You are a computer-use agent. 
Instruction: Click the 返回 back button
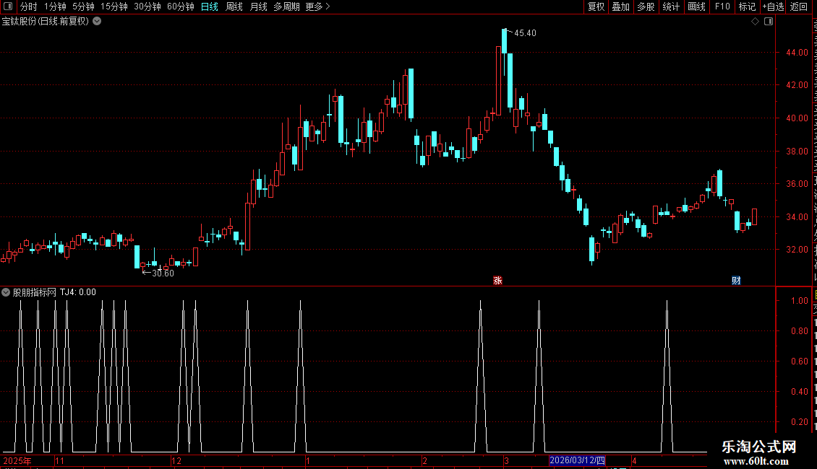pos(798,6)
